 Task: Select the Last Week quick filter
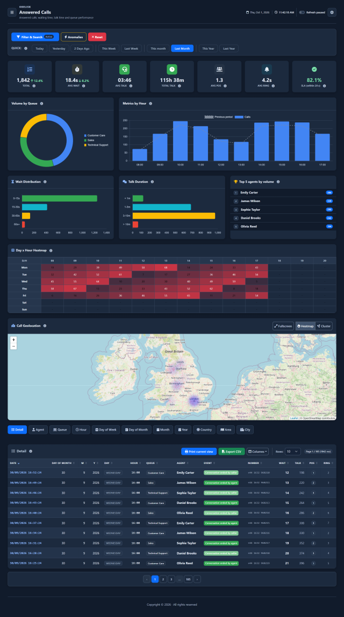click(131, 48)
